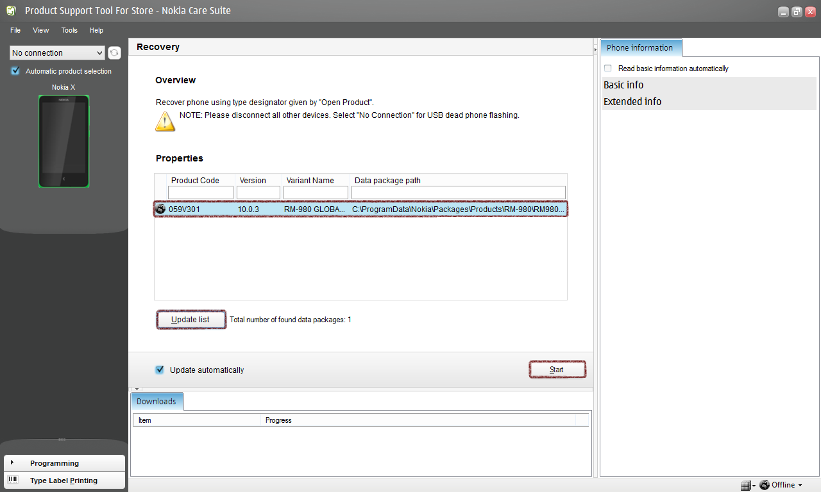Open the No connection dropdown
The image size is (821, 492).
(x=57, y=53)
